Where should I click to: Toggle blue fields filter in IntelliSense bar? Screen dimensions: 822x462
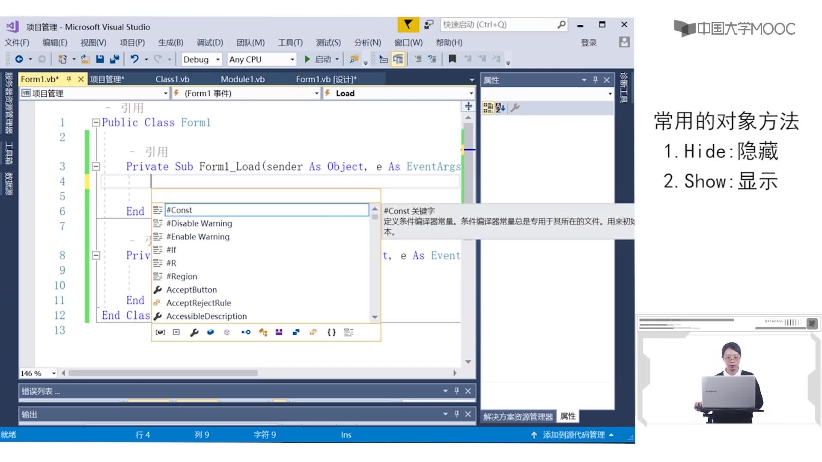[210, 332]
